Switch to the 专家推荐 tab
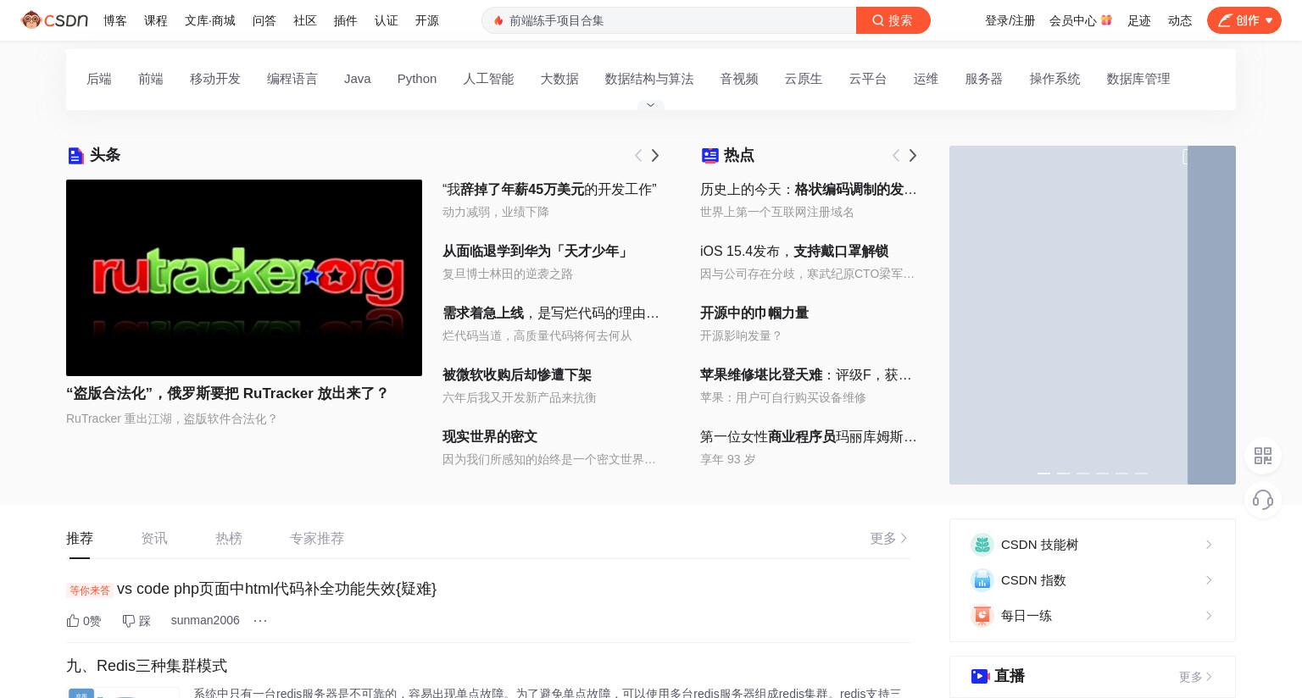 317,538
